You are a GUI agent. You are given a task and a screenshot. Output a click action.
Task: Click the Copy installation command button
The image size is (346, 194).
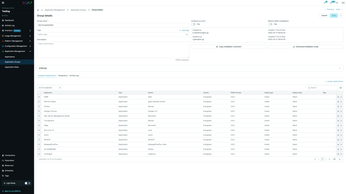[x=228, y=47]
